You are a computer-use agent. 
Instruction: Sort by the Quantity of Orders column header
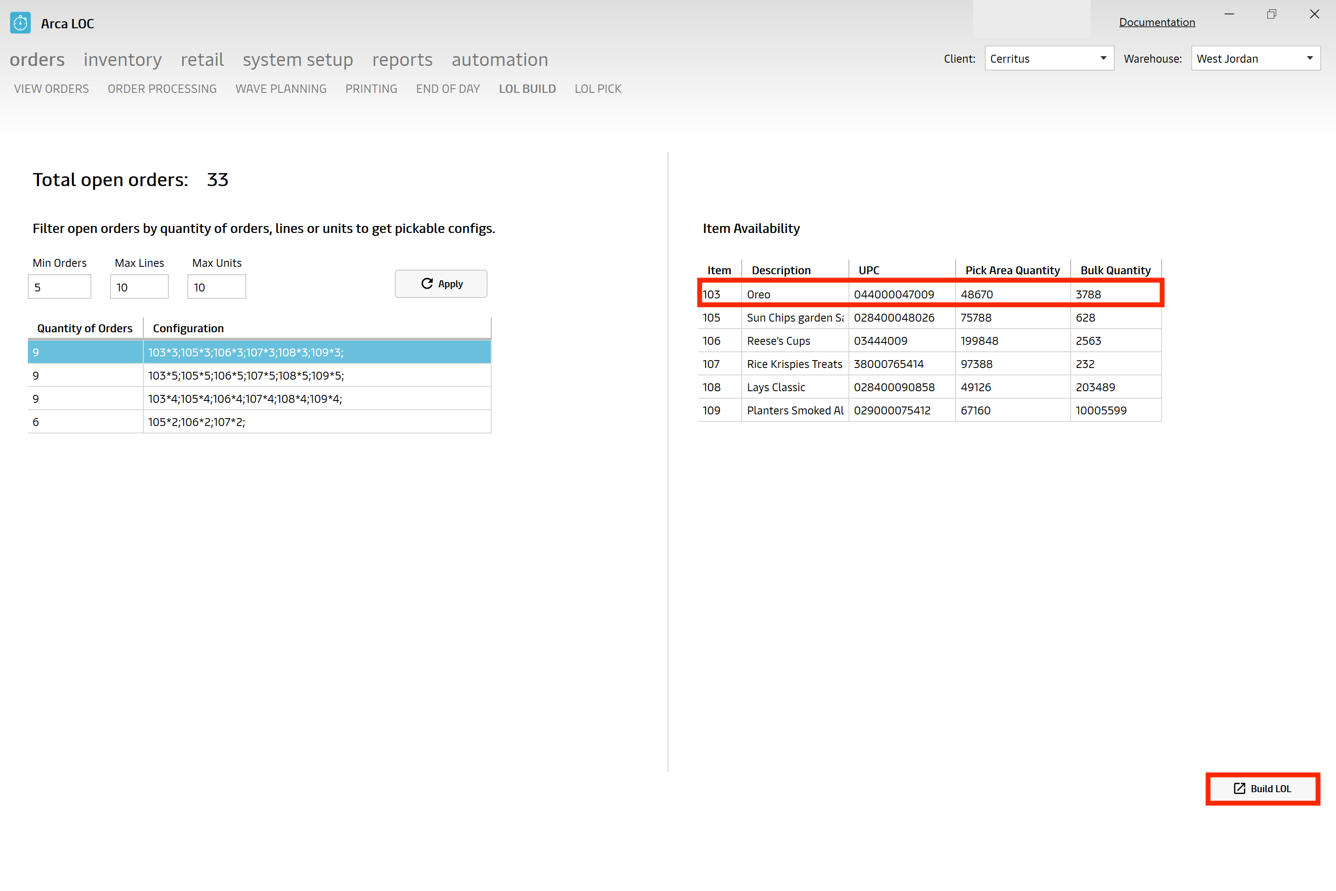click(85, 328)
